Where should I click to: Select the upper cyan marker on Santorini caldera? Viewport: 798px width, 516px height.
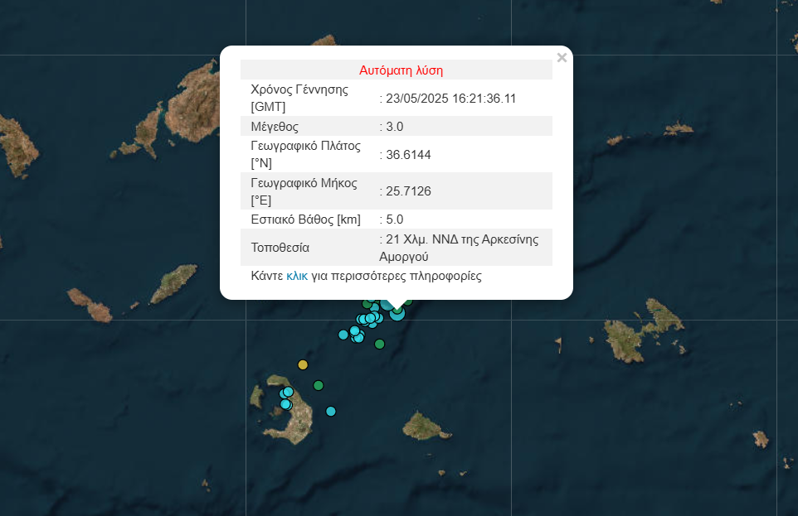pyautogui.click(x=288, y=392)
